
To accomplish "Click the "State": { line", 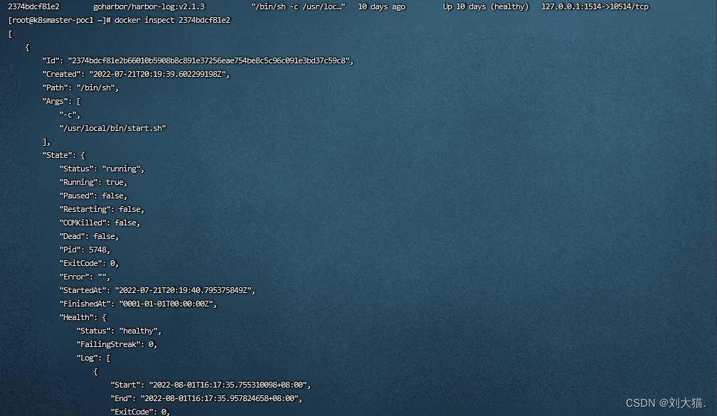I will pyautogui.click(x=63, y=155).
